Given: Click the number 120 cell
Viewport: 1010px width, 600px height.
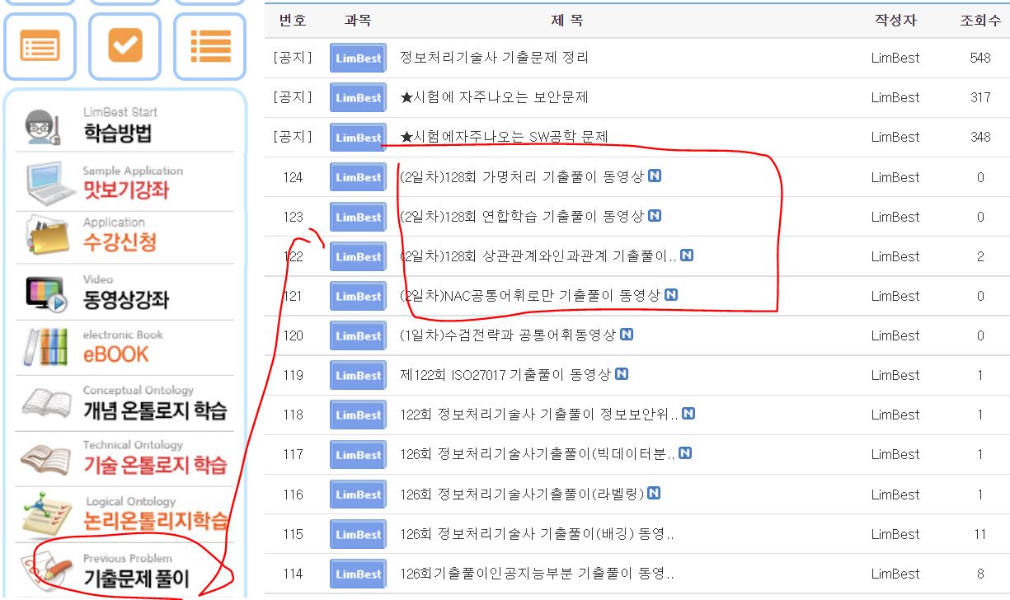Looking at the screenshot, I should [x=293, y=335].
